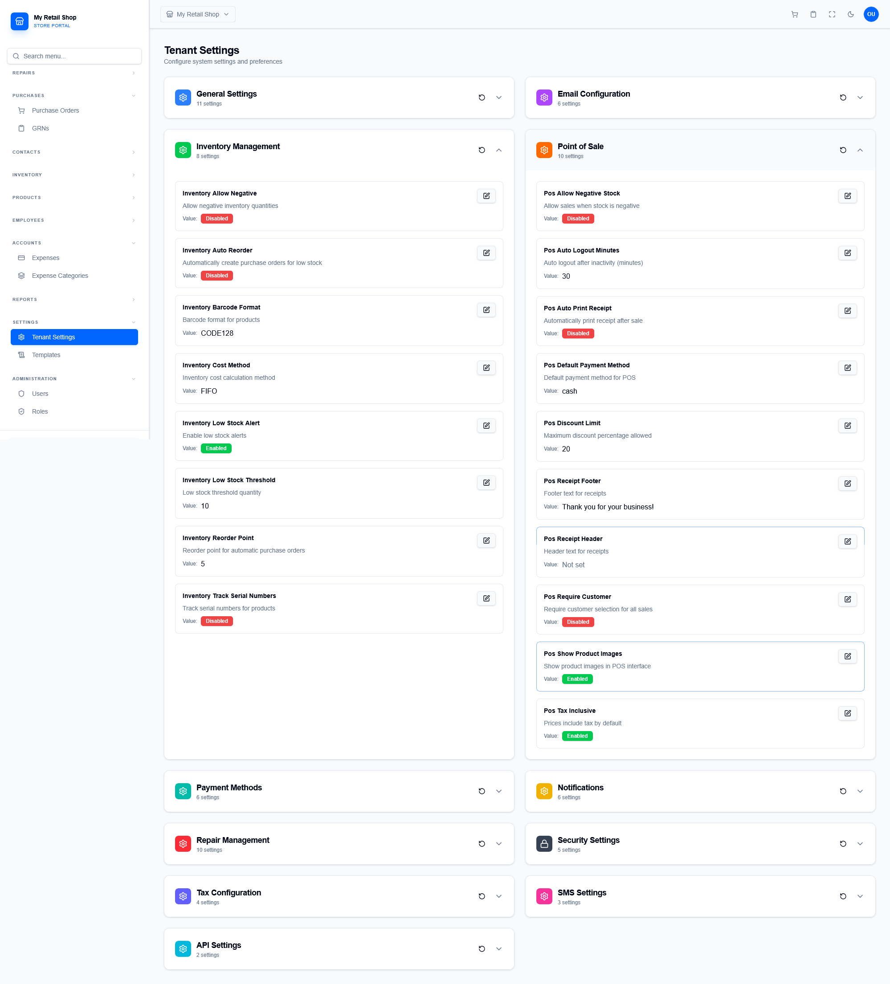Reset Point of Sale settings
This screenshot has width=890, height=984.
pos(843,150)
